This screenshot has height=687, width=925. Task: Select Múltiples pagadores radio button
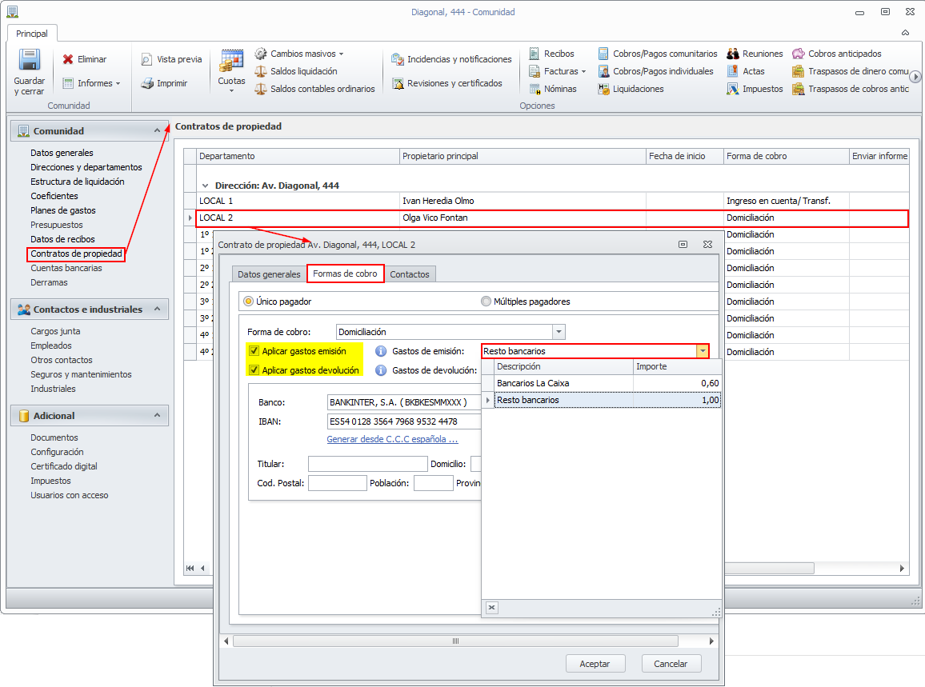[x=486, y=302]
